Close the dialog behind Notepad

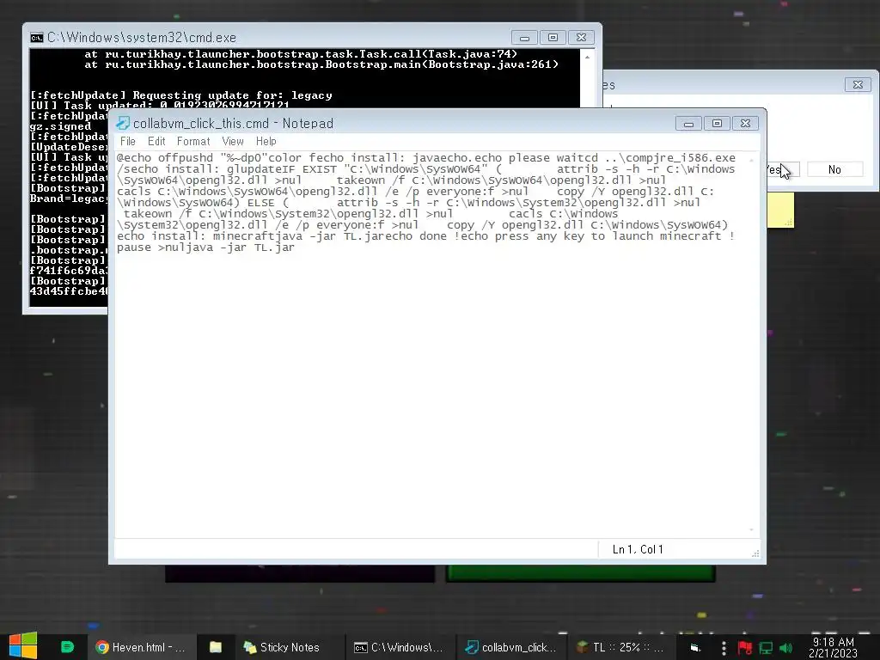858,85
